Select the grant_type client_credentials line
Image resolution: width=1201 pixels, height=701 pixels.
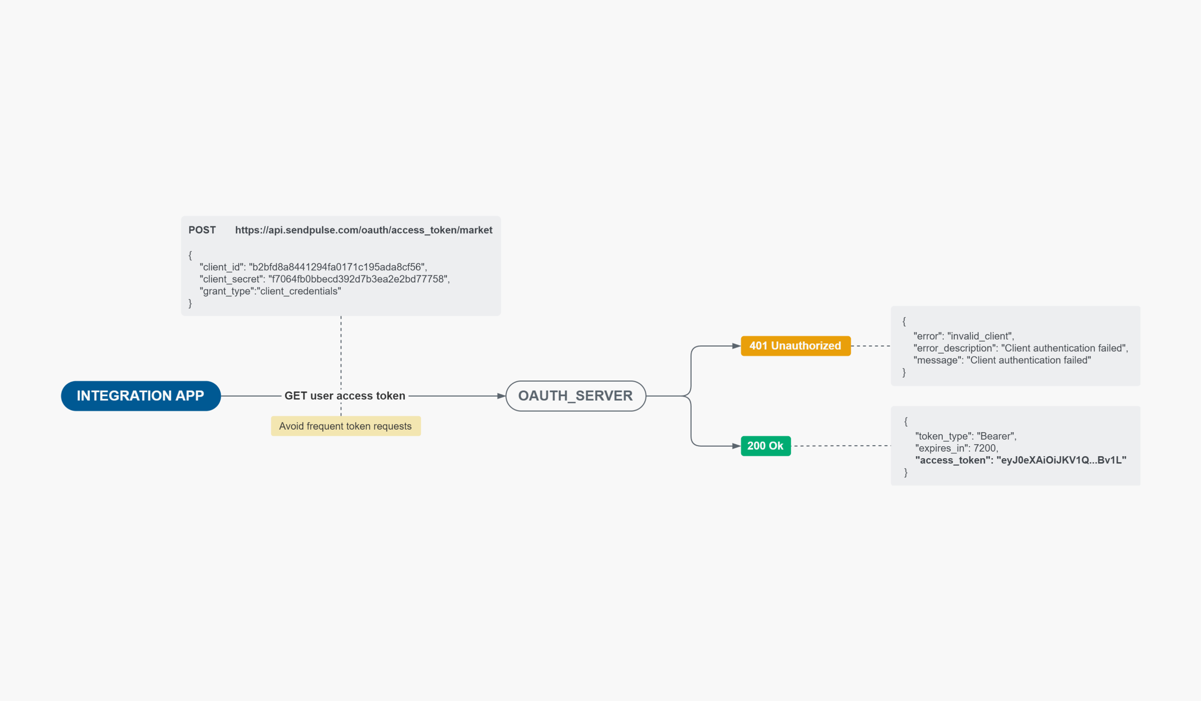[270, 291]
